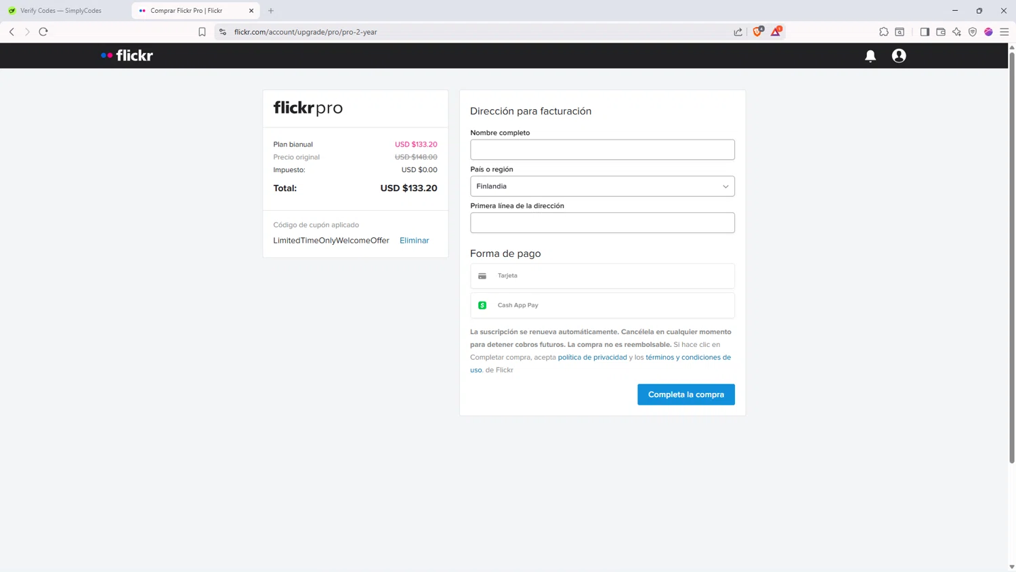This screenshot has height=572, width=1016.
Task: Bookmark this page icon
Action: click(x=202, y=32)
